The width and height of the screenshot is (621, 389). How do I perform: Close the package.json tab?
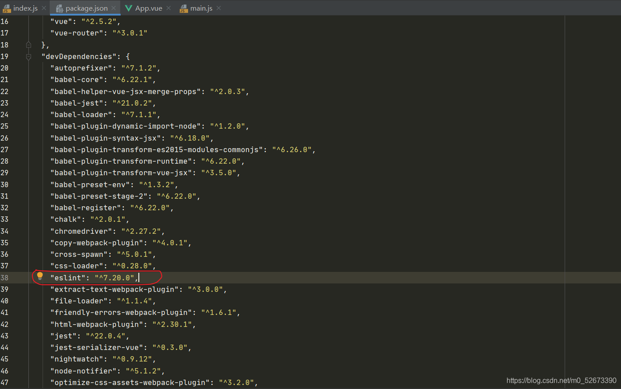(x=114, y=8)
